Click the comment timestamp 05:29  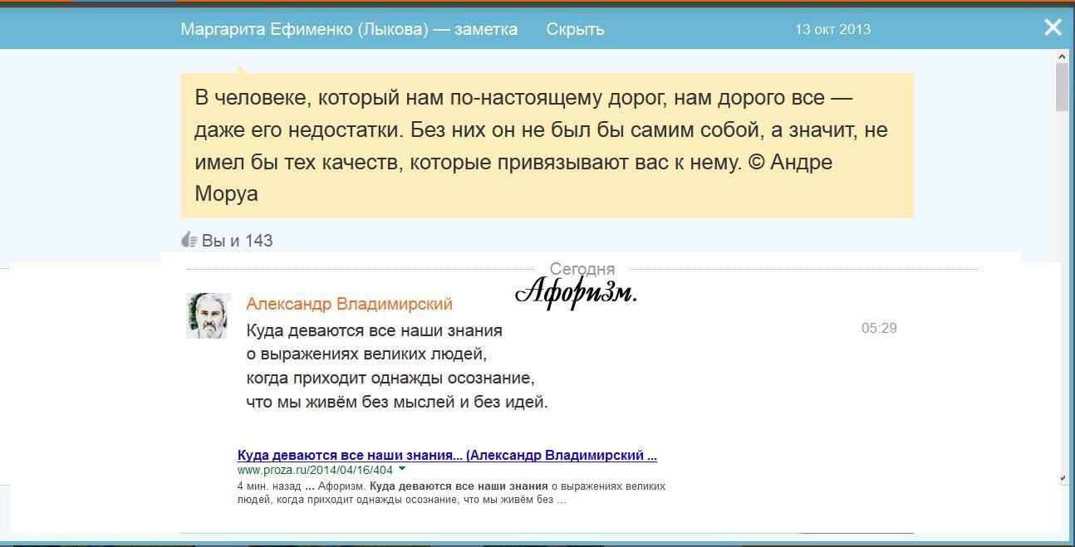point(879,328)
